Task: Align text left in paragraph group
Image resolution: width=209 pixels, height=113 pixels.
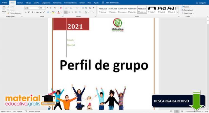Action: pos(66,12)
